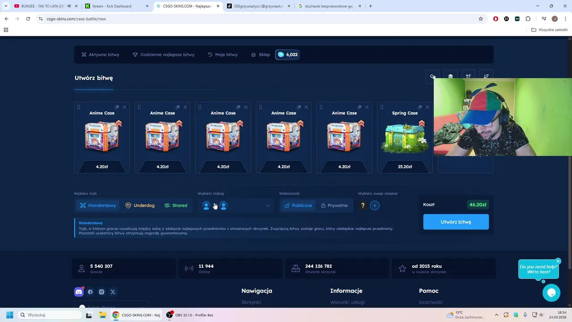Switch to the grzywiastycs TikTok tab

tap(258, 6)
